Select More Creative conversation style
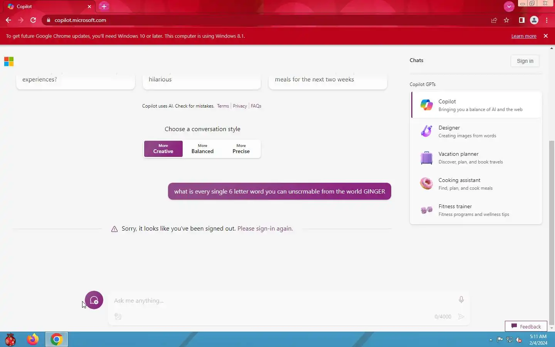Viewport: 555px width, 347px height. tap(163, 149)
